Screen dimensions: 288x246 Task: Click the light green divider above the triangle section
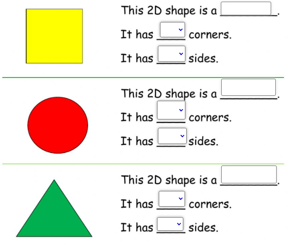(143, 164)
